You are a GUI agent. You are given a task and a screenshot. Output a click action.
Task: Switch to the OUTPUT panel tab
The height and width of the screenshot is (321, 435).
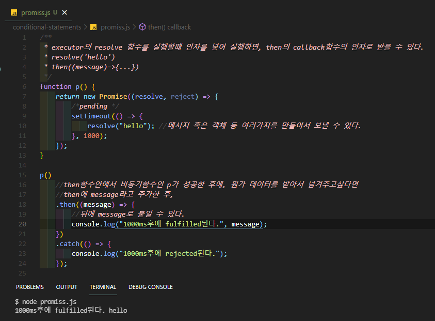(x=67, y=287)
